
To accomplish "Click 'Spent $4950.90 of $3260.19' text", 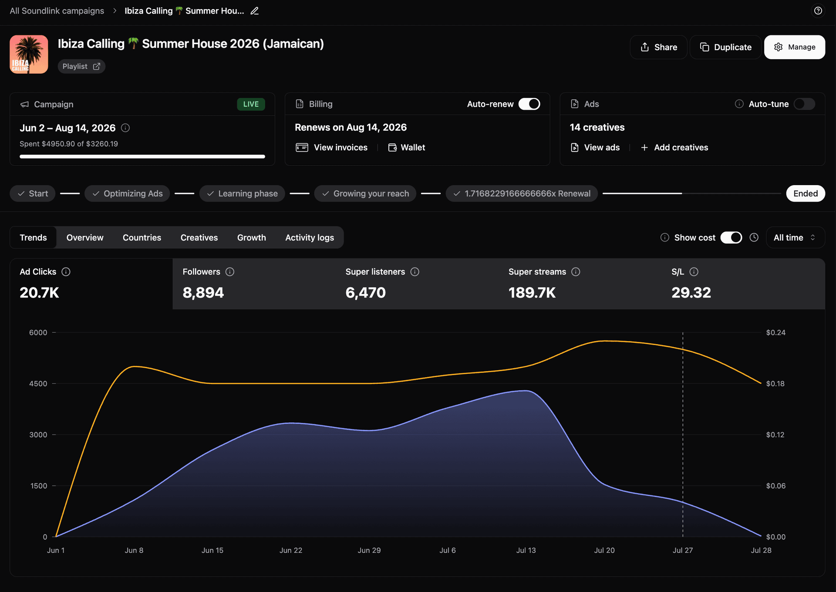I will click(69, 144).
